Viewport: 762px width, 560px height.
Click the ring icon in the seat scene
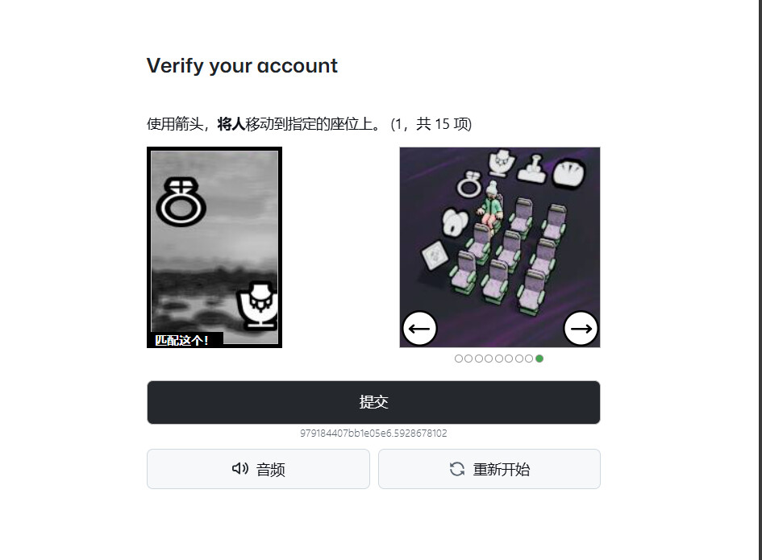(x=469, y=185)
